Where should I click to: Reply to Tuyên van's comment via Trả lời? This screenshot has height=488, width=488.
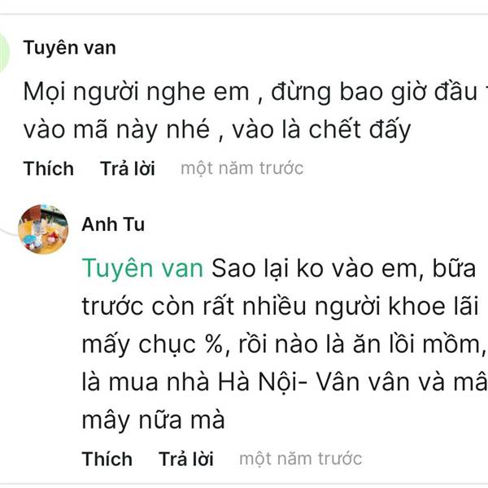pyautogui.click(x=128, y=168)
